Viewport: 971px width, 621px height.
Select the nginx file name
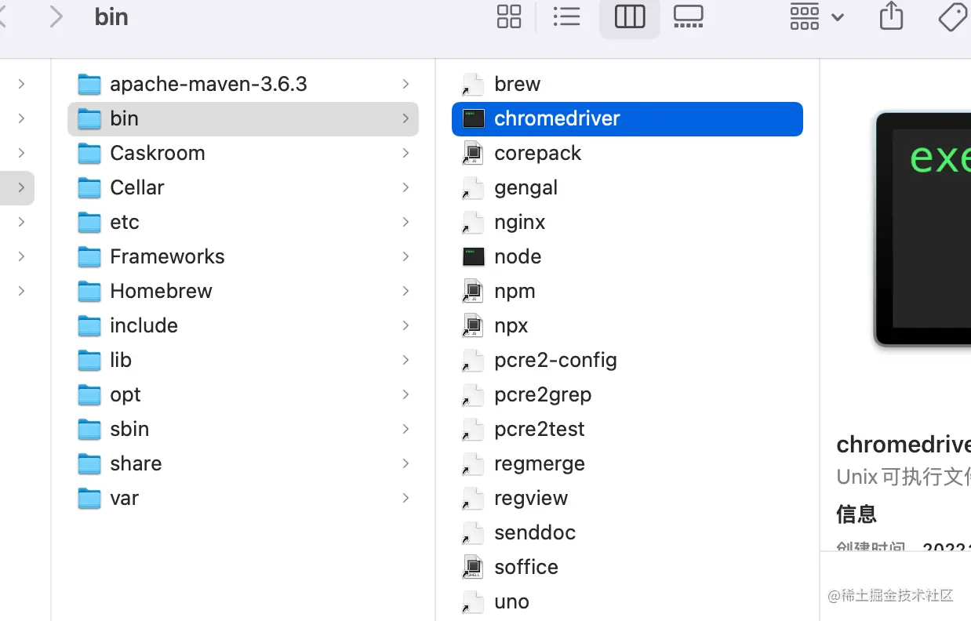(520, 223)
